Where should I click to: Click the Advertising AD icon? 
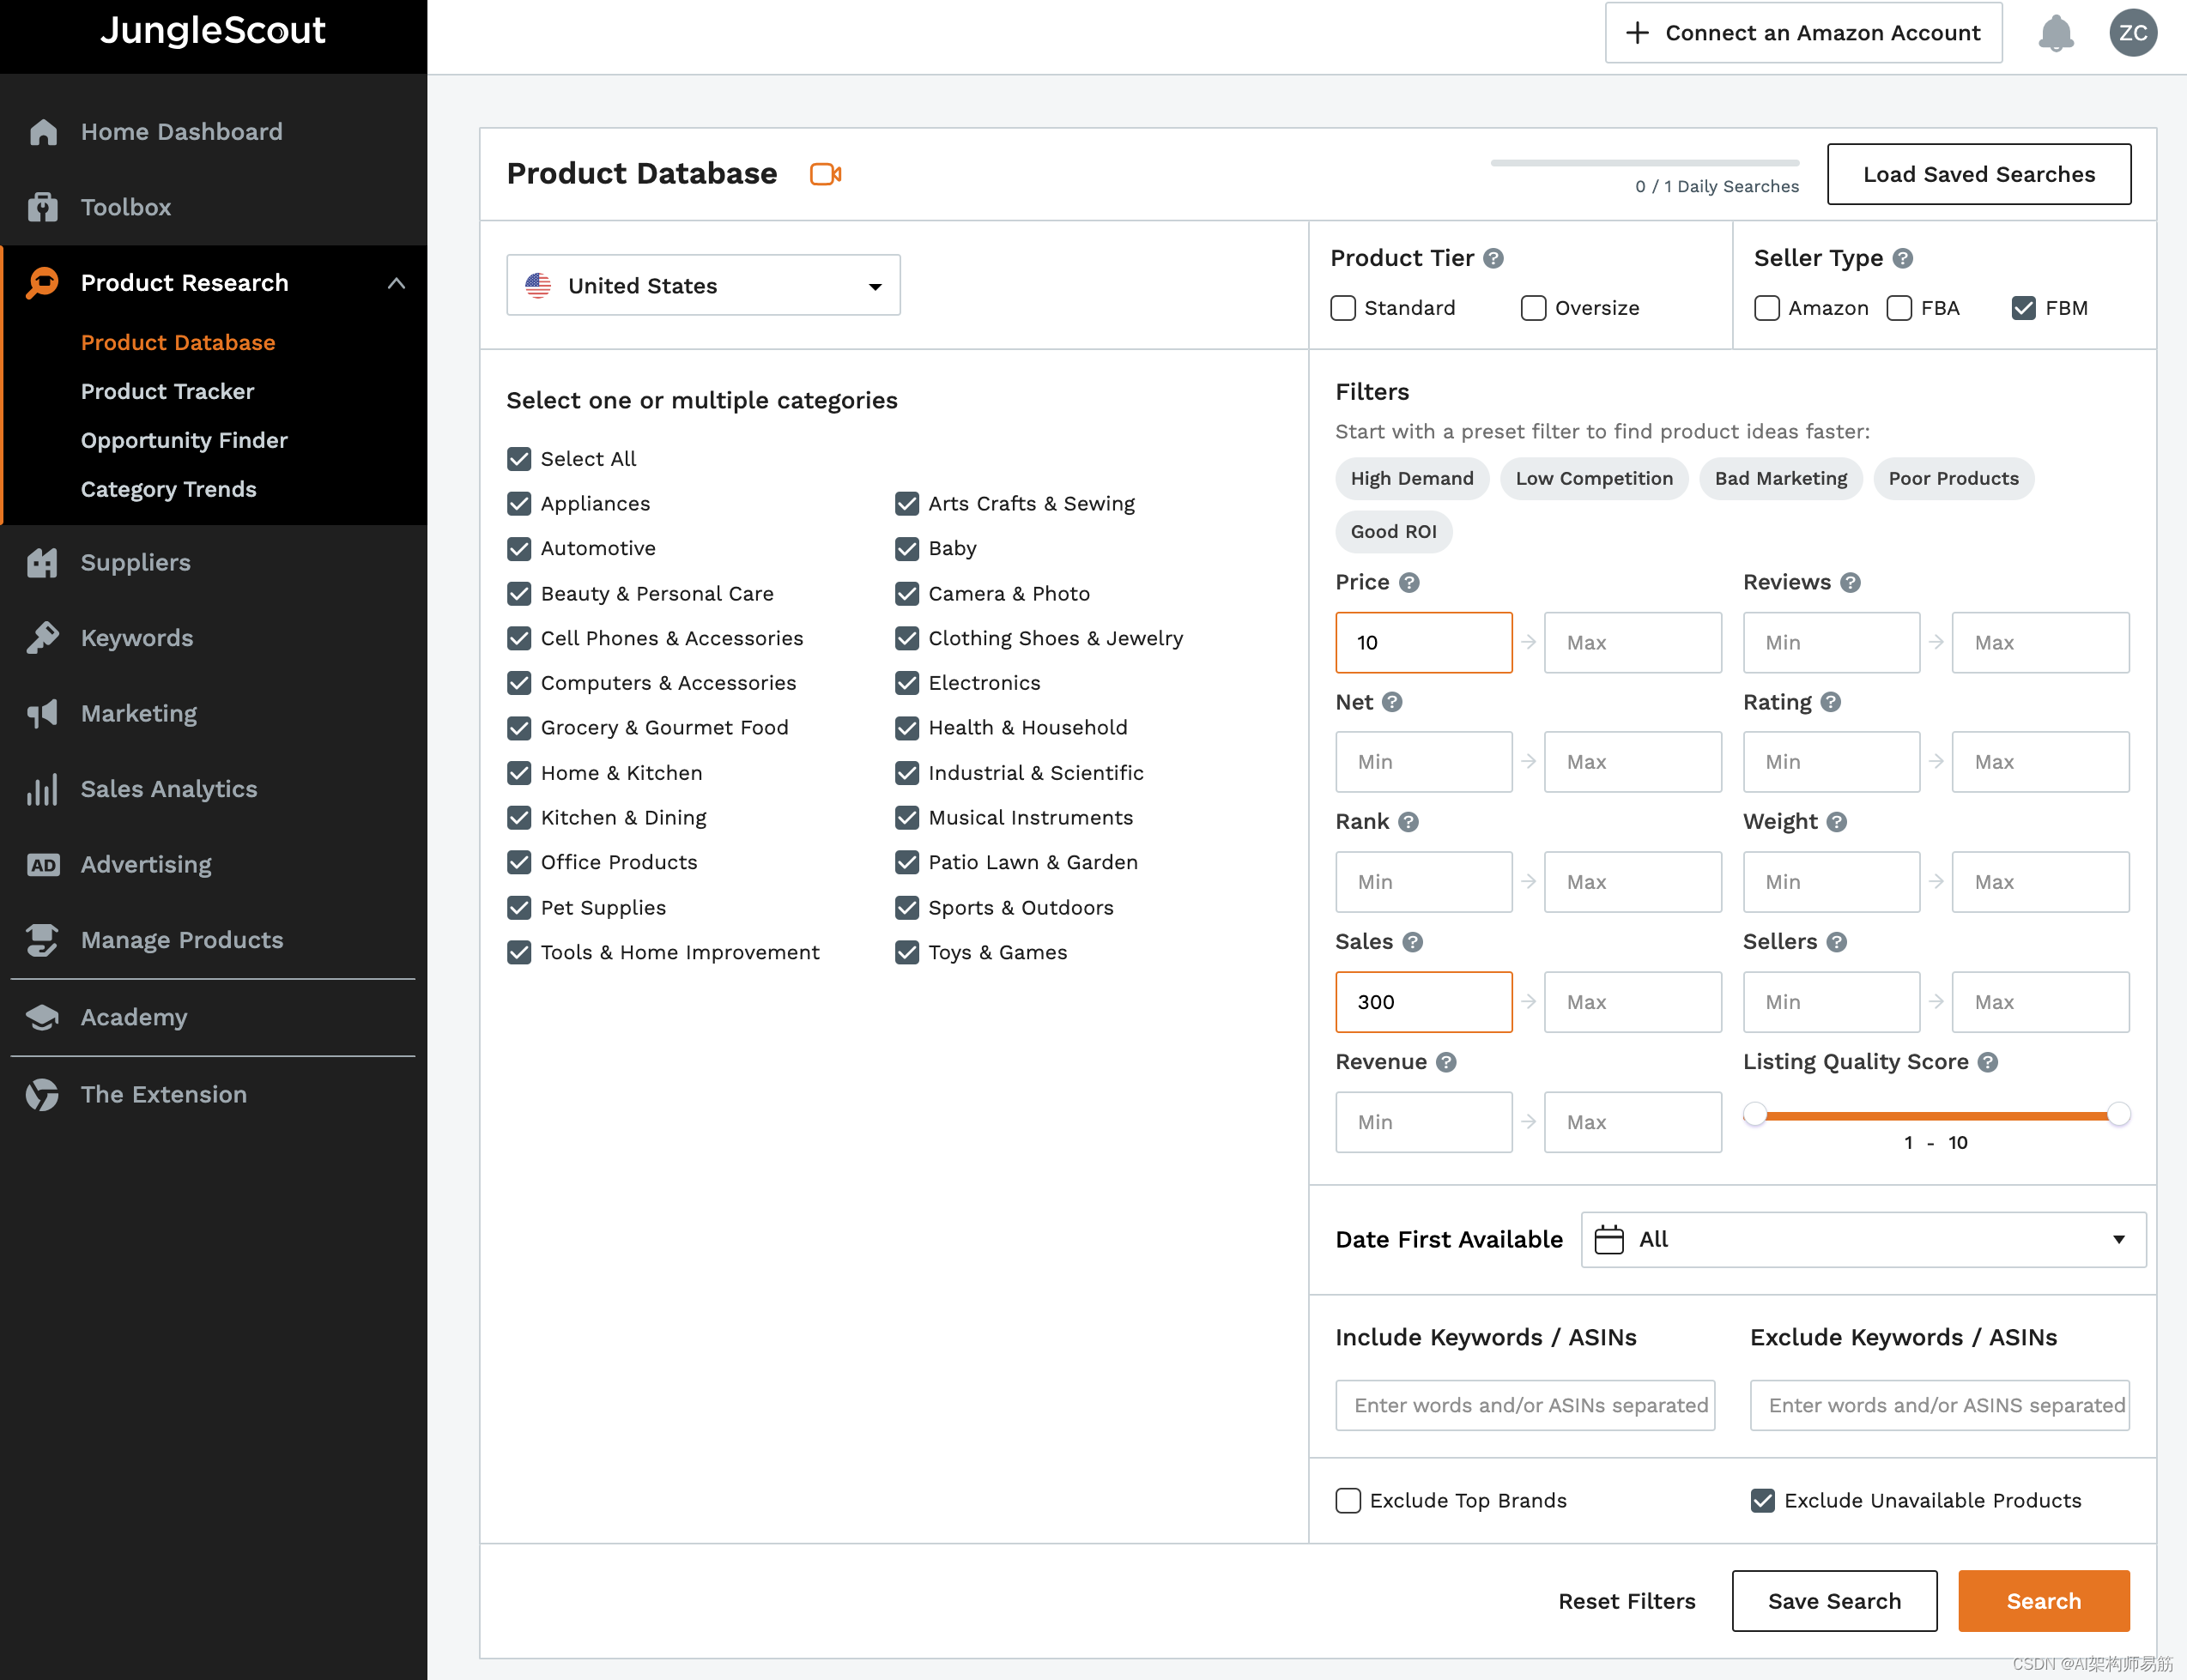(x=43, y=865)
